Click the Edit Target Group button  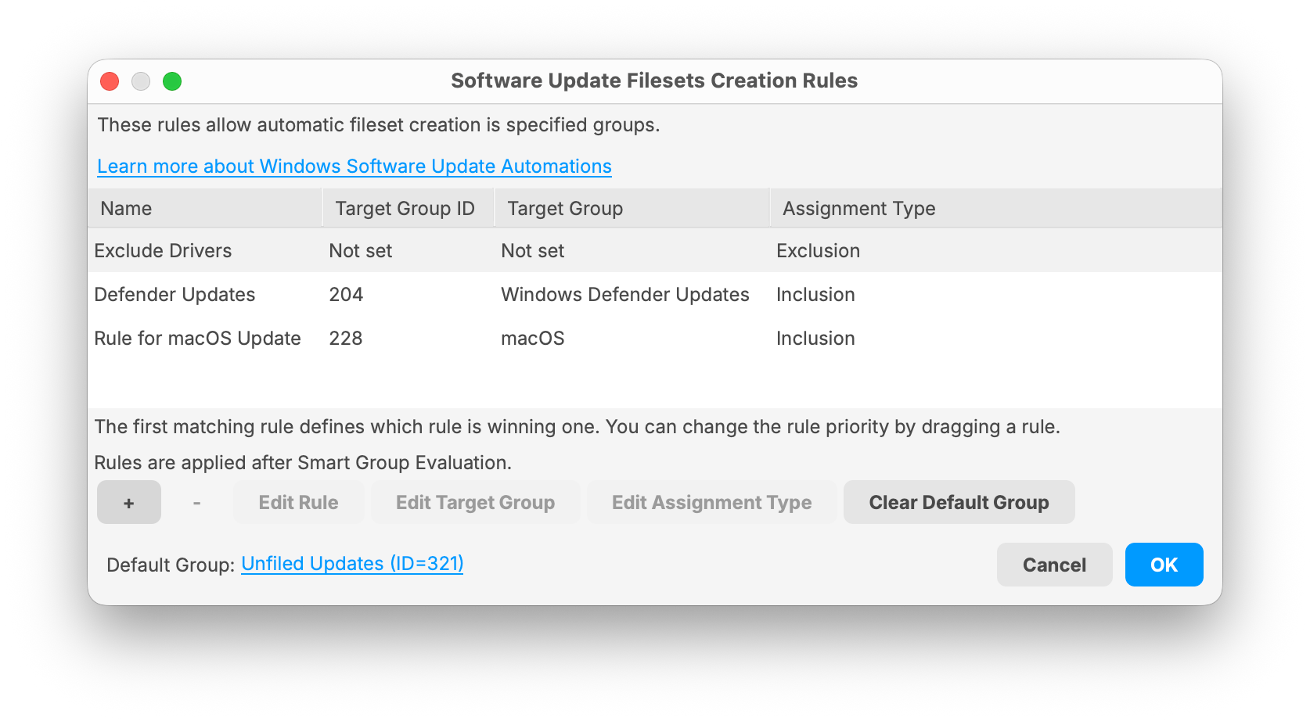[x=476, y=502]
